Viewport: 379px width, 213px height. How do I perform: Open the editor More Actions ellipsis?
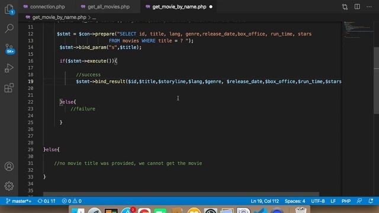click(x=369, y=7)
